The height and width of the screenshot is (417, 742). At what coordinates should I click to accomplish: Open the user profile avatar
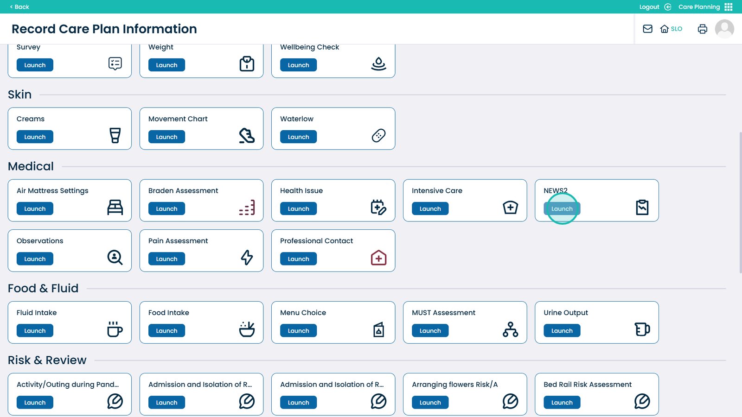pyautogui.click(x=724, y=29)
